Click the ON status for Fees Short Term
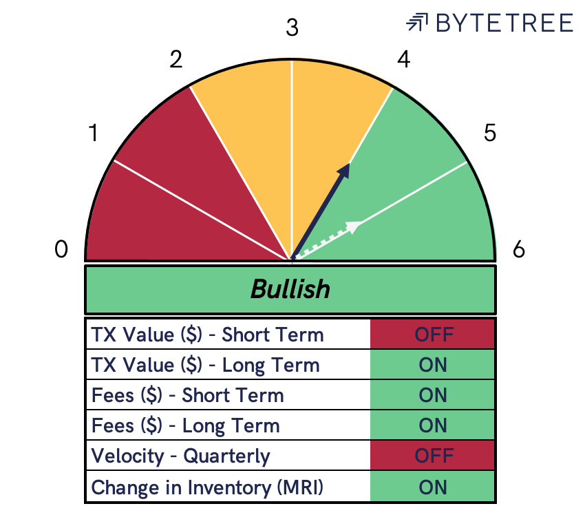Screen dimensions: 585x526 (433, 395)
